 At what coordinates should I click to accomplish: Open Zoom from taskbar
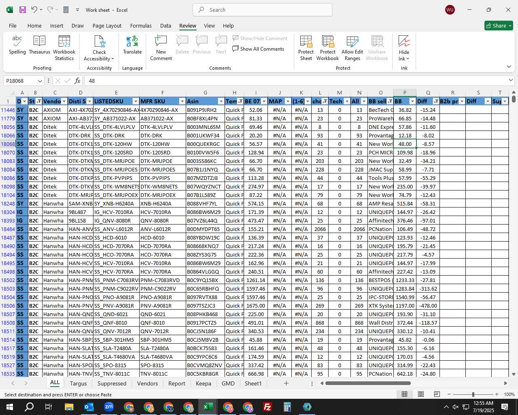[108, 407]
